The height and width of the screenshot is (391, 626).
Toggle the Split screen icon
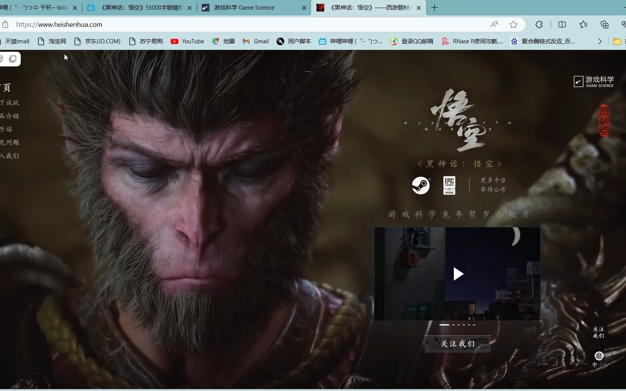tap(562, 25)
